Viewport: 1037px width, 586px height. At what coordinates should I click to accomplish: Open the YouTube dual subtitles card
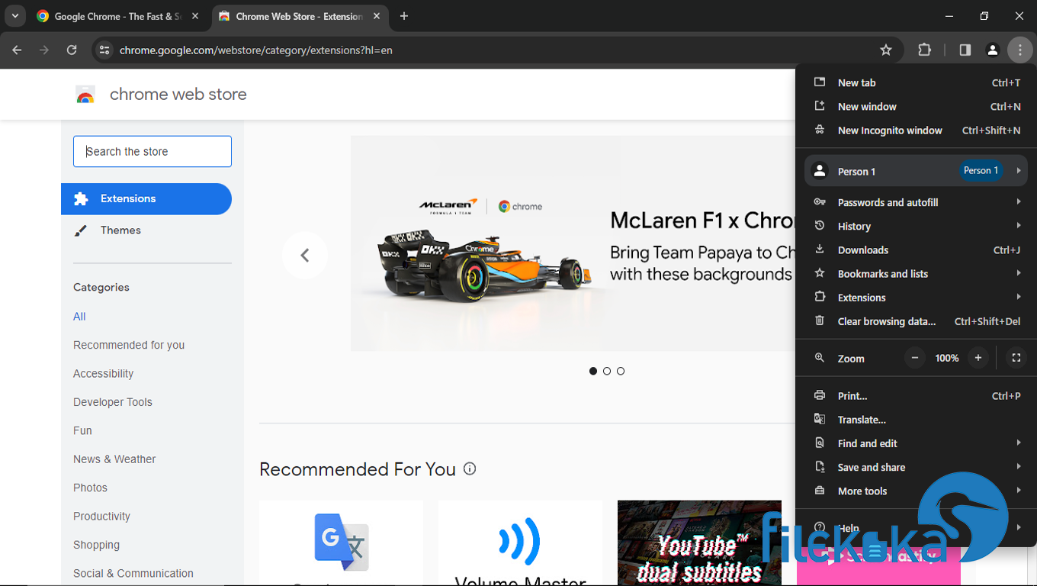click(699, 543)
